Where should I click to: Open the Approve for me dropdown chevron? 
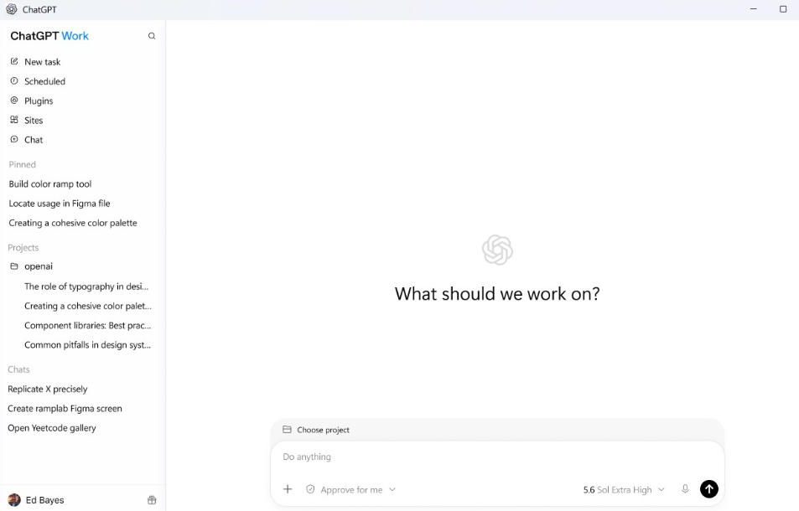coord(392,489)
